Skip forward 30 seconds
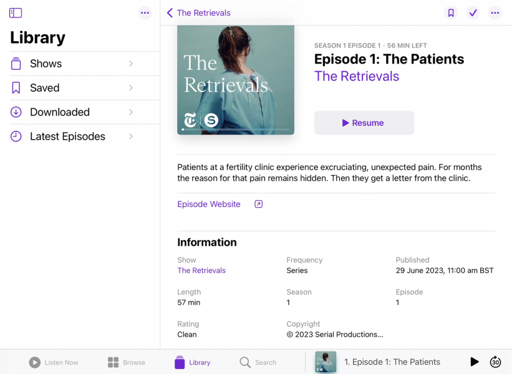Image resolution: width=512 pixels, height=374 pixels. 495,362
